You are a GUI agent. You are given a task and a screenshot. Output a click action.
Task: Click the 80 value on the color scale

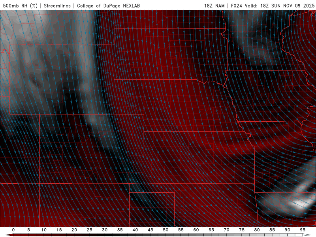(257, 230)
